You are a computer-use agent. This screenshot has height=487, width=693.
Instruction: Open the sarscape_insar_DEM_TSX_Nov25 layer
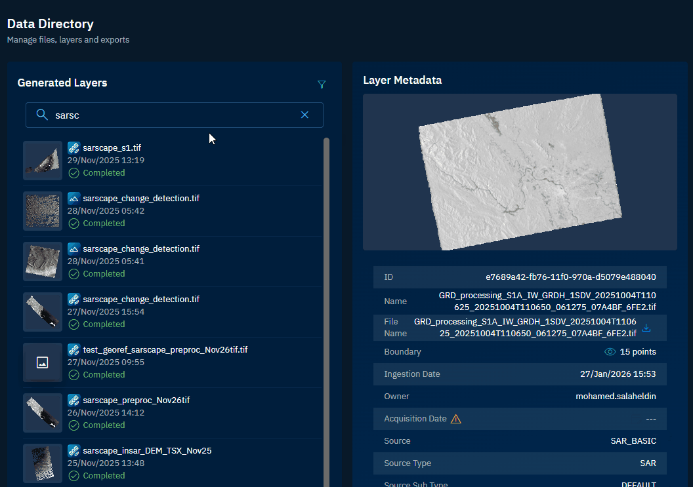point(146,451)
